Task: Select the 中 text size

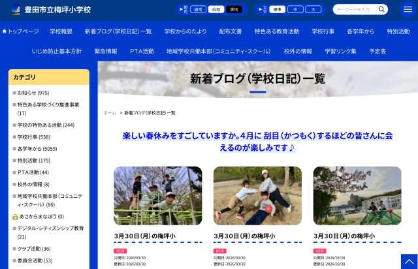Action: (295, 10)
